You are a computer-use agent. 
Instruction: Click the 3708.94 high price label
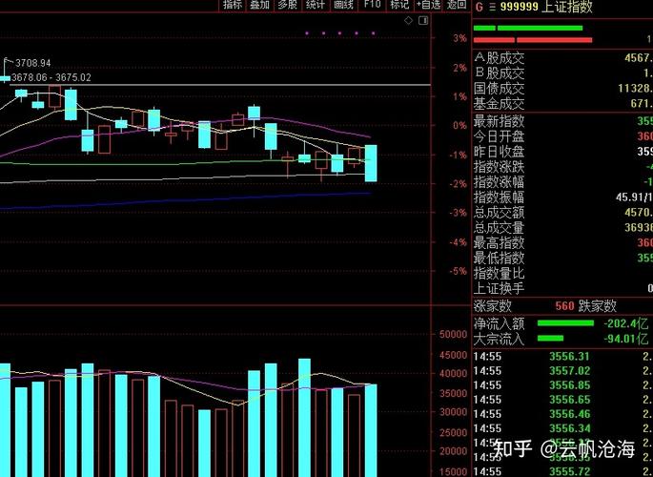pos(33,63)
